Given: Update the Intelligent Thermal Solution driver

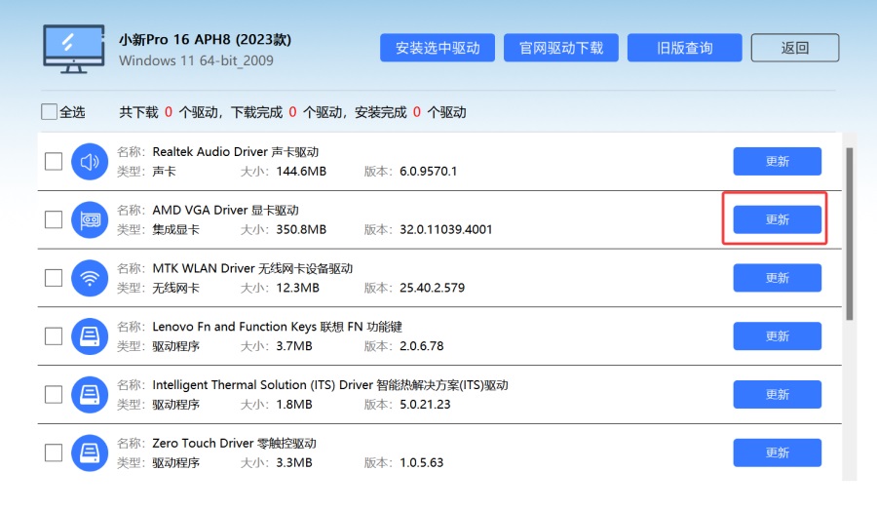Looking at the screenshot, I should pos(778,394).
